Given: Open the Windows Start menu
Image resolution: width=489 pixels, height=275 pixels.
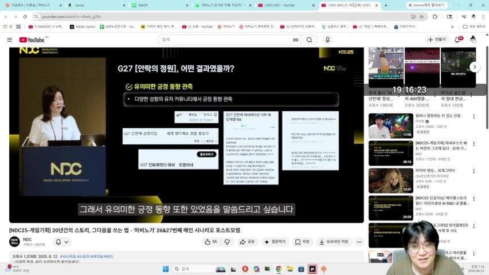Looking at the screenshot, I should [x=166, y=269].
